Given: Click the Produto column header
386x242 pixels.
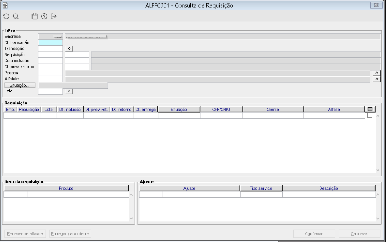Looking at the screenshot, I should click(x=66, y=188).
